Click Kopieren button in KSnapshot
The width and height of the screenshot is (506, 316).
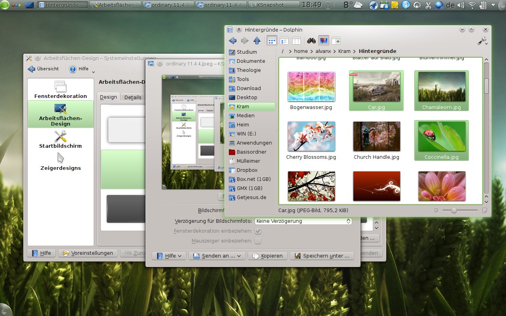pyautogui.click(x=267, y=256)
